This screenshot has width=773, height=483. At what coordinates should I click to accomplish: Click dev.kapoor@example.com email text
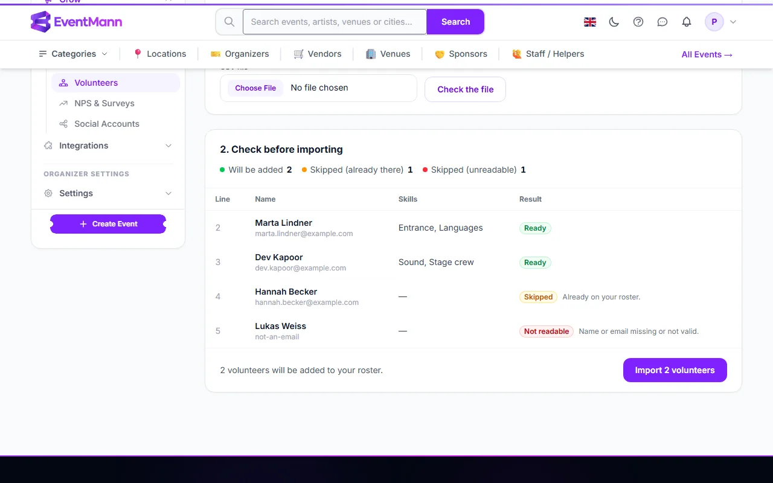300,268
